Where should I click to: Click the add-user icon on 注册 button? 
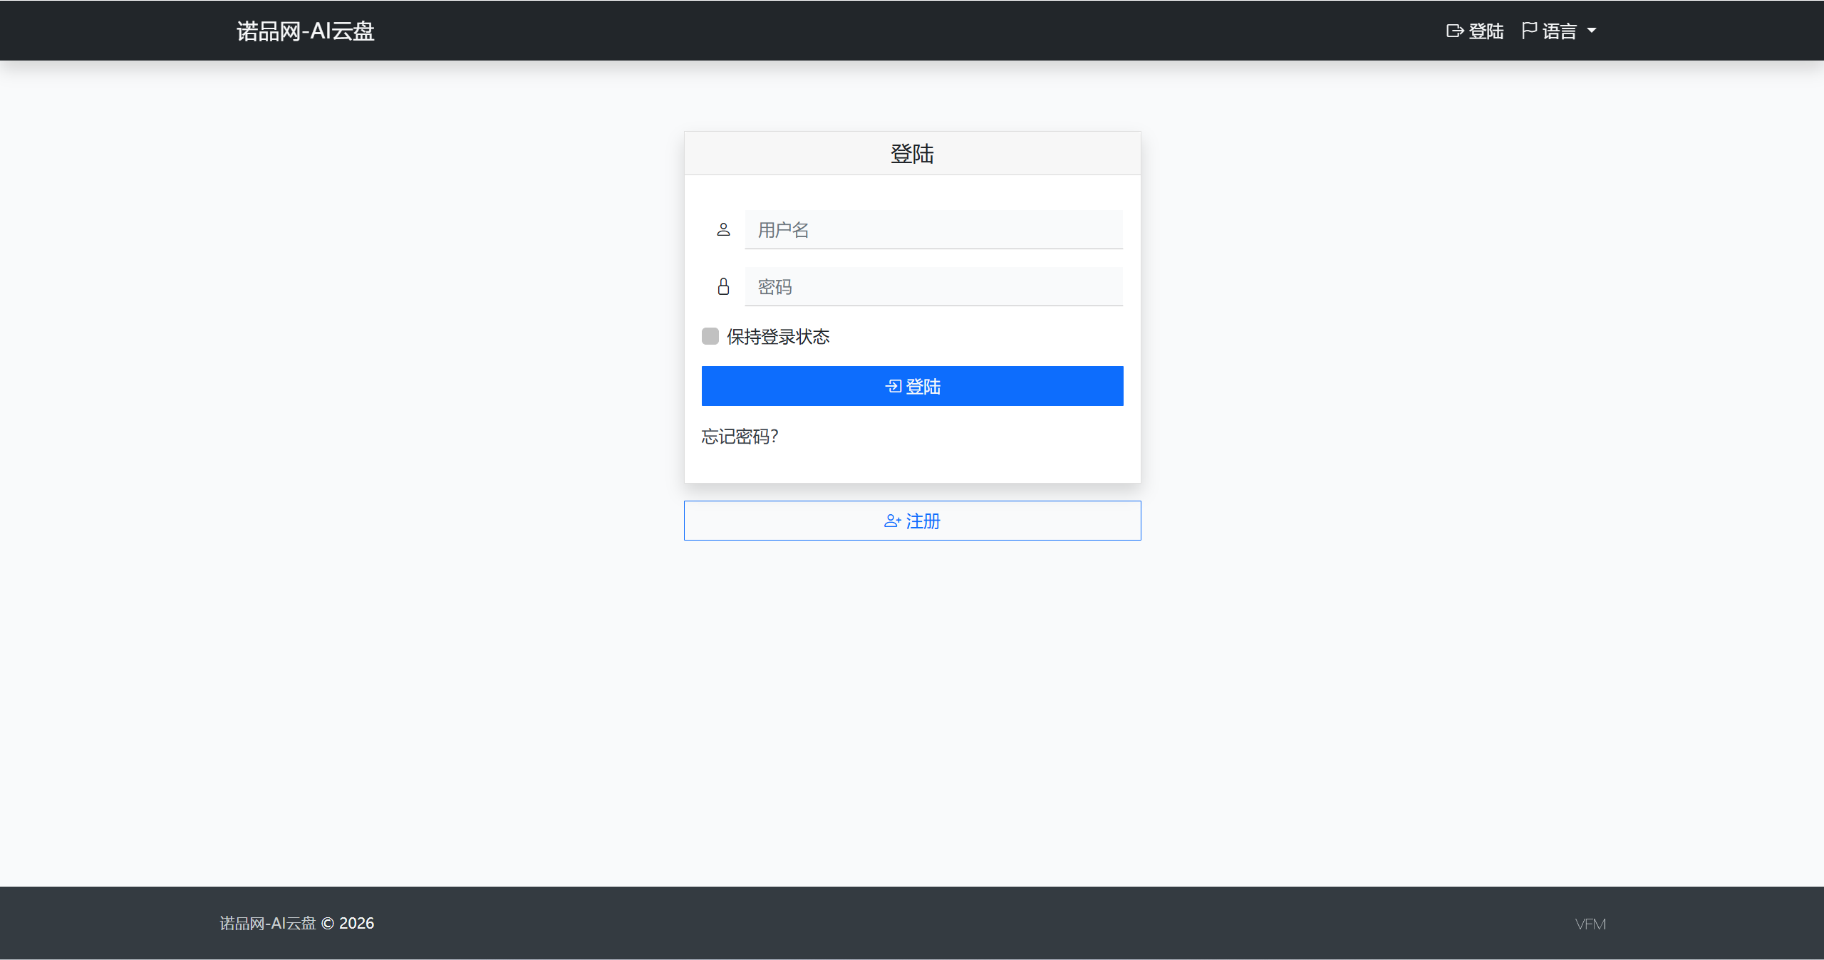coord(892,521)
